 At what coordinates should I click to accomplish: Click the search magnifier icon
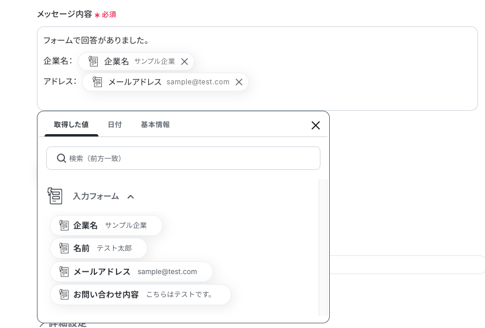pos(62,158)
